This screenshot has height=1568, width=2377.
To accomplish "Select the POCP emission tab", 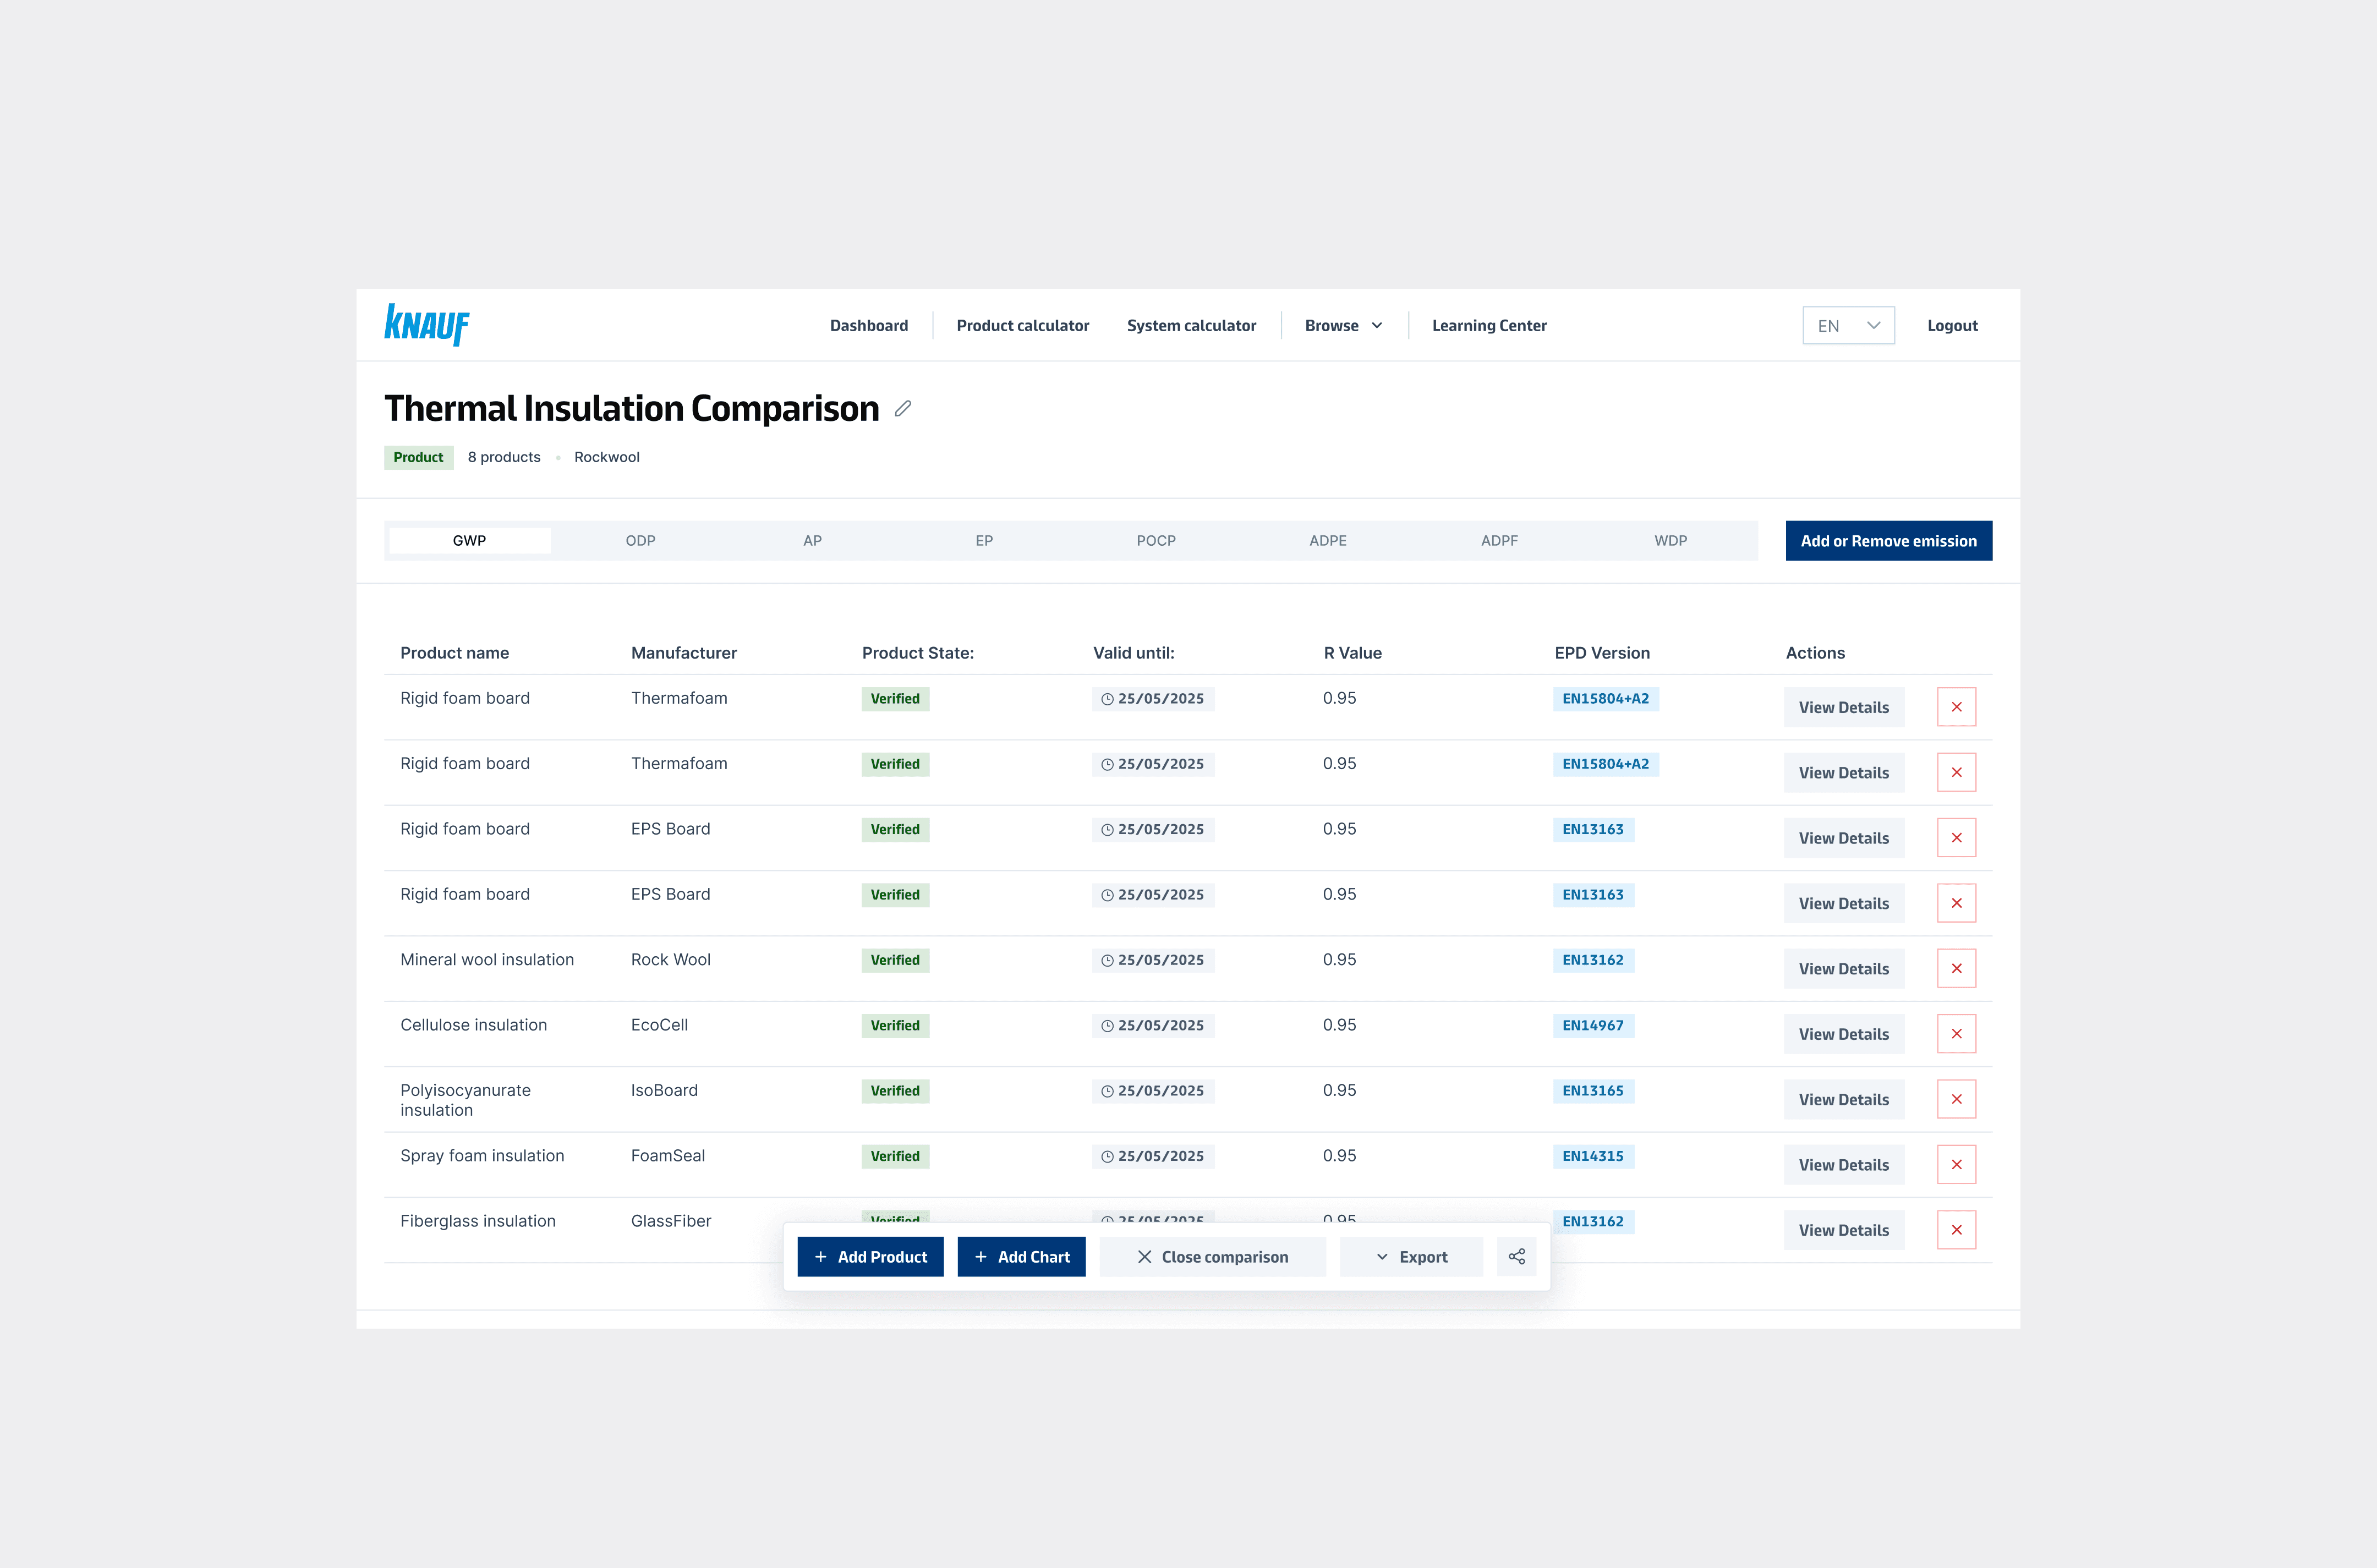I will click(1155, 541).
